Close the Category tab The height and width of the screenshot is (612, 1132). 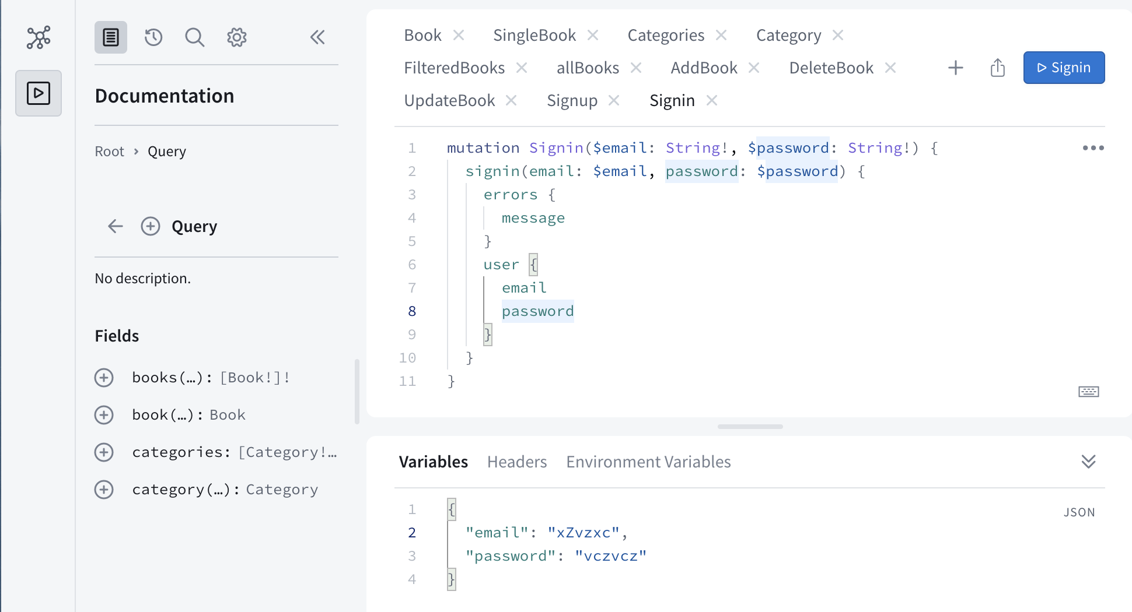[x=838, y=36]
